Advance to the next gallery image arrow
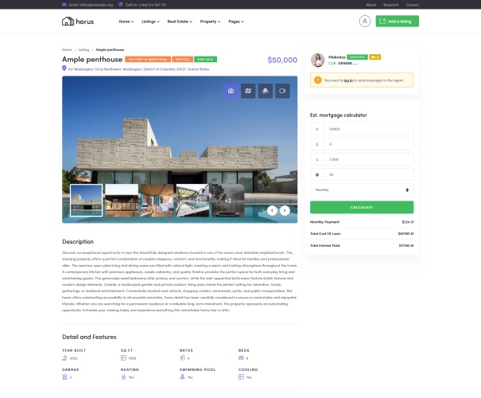 pos(285,210)
